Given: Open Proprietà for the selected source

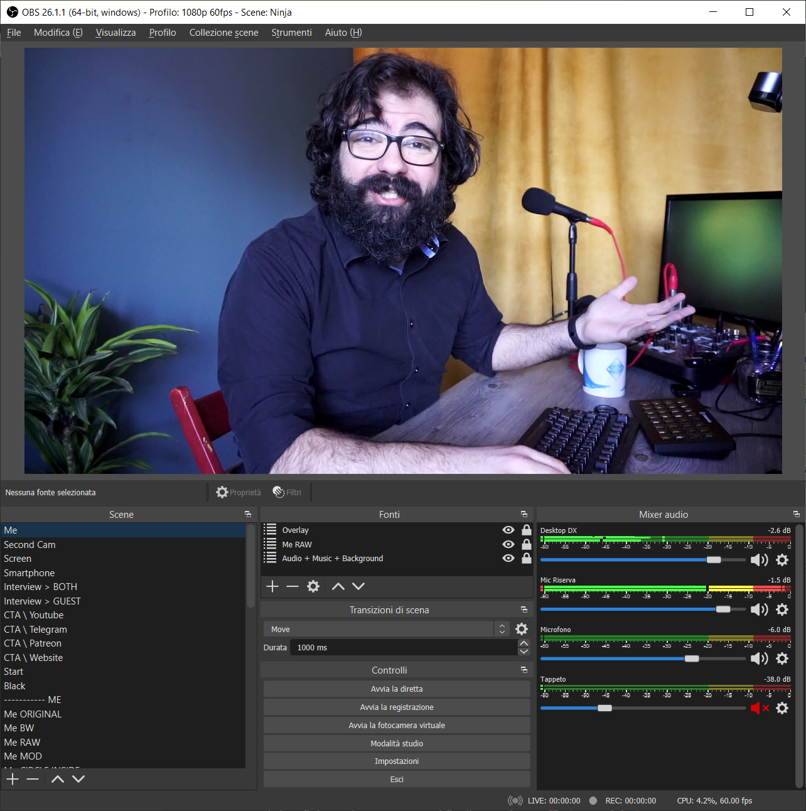Looking at the screenshot, I should pos(239,492).
